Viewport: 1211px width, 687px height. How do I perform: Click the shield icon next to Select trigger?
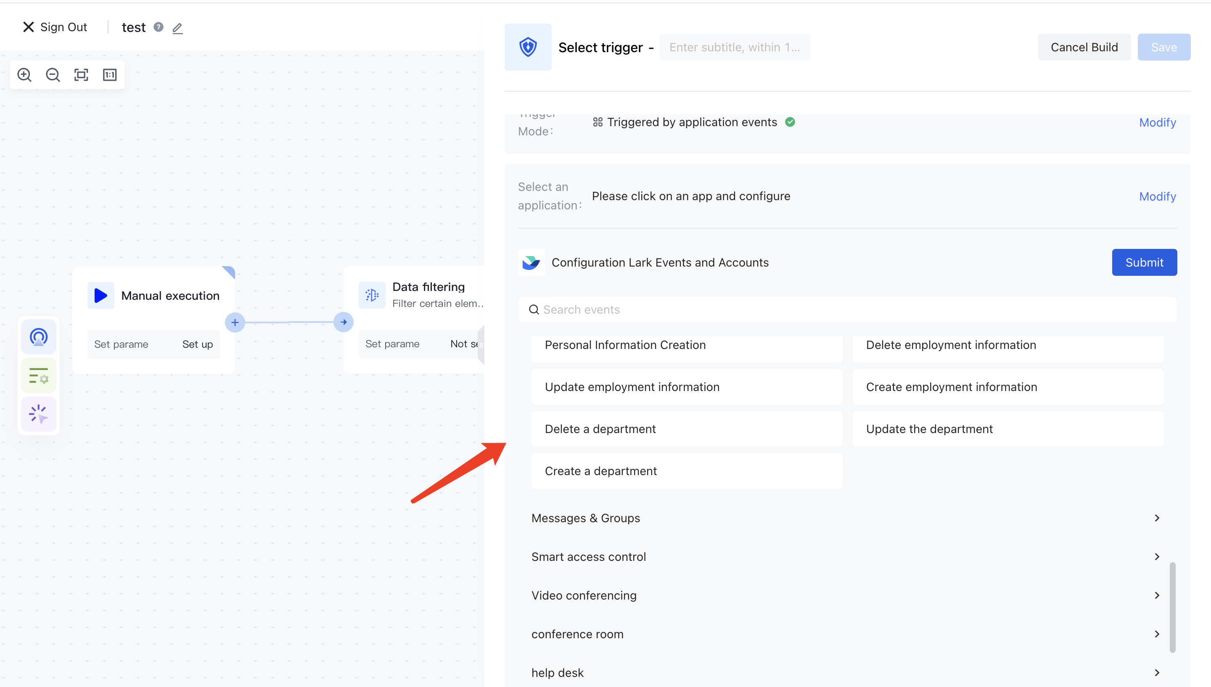coord(527,47)
